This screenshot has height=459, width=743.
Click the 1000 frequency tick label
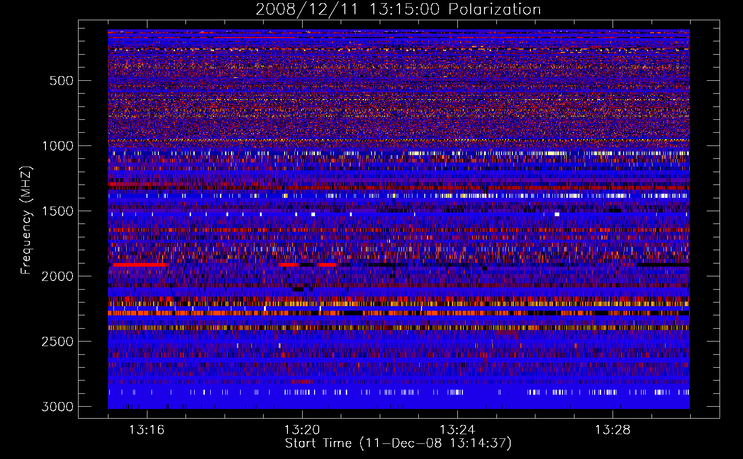58,146
